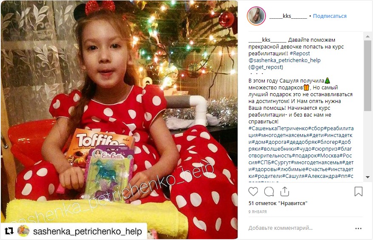Image resolution: width=373 pixels, height=240 pixels.
Task: Open sashenka_petrichenko_help small avatar on photo
Action: [x=23, y=231]
